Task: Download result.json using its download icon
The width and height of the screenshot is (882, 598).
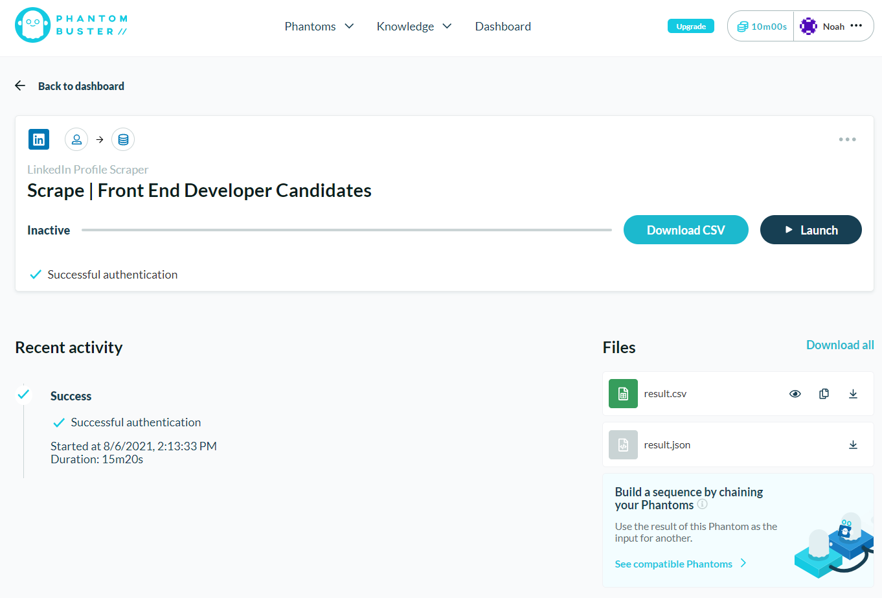Action: (853, 444)
